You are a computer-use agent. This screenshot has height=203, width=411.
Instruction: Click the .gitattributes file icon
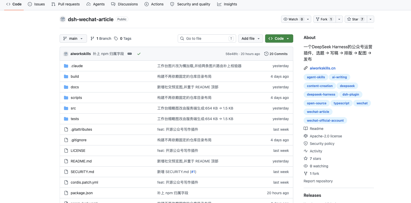tap(66, 129)
